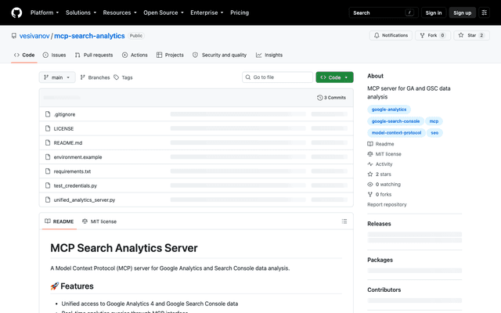Image resolution: width=501 pixels, height=313 pixels.
Task: Open the test_credentials.py file
Action: tap(75, 185)
